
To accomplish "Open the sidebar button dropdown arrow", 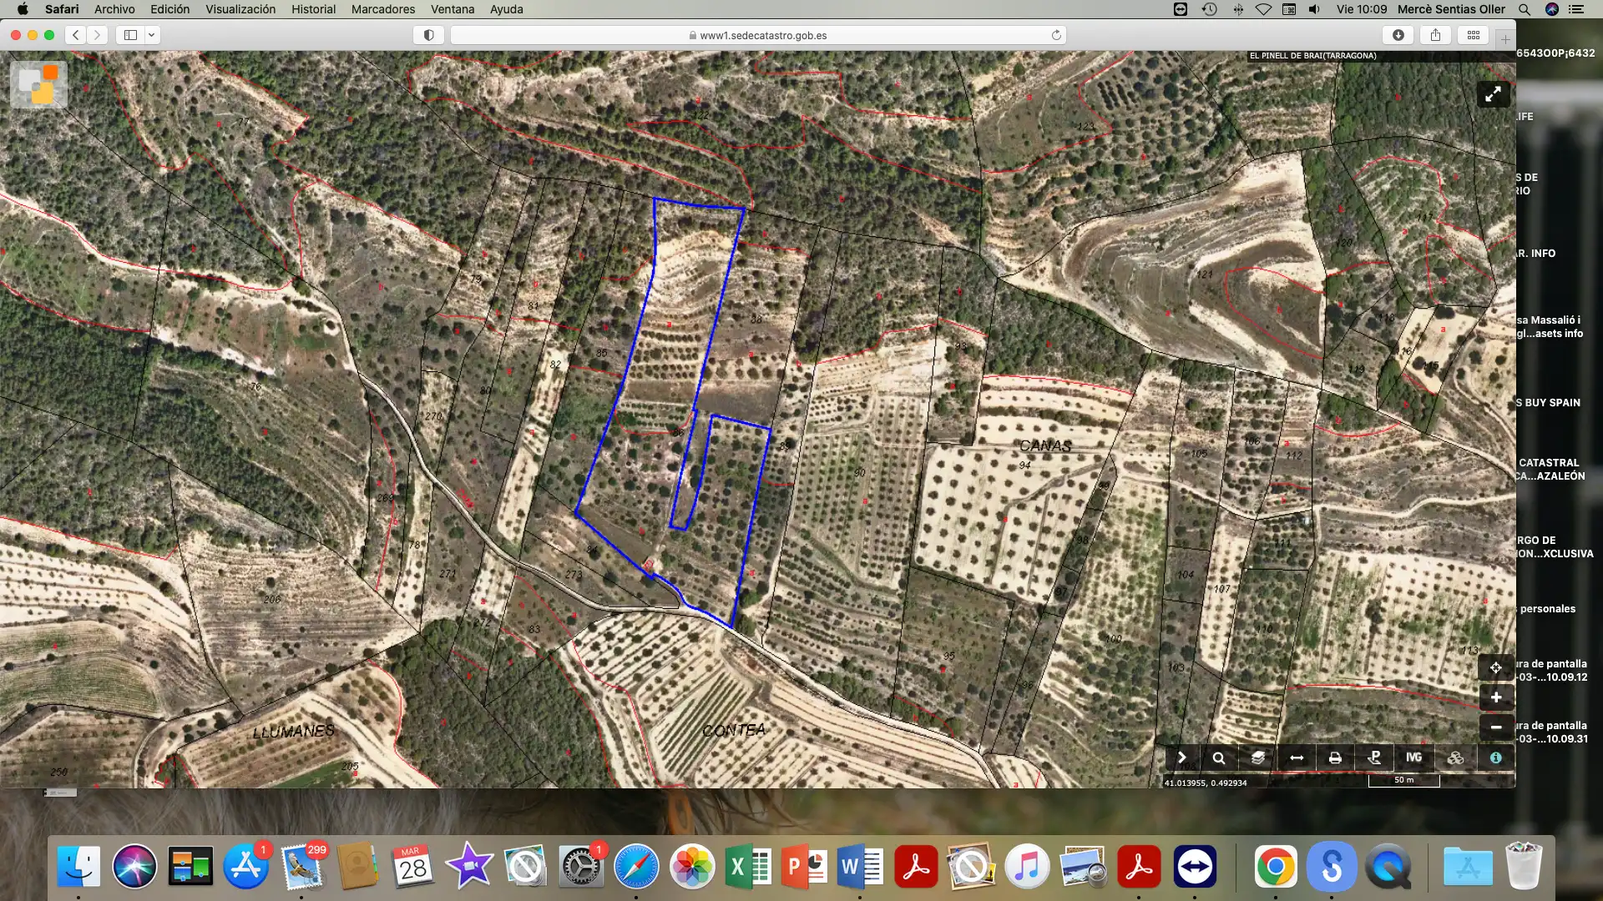I will coord(152,35).
